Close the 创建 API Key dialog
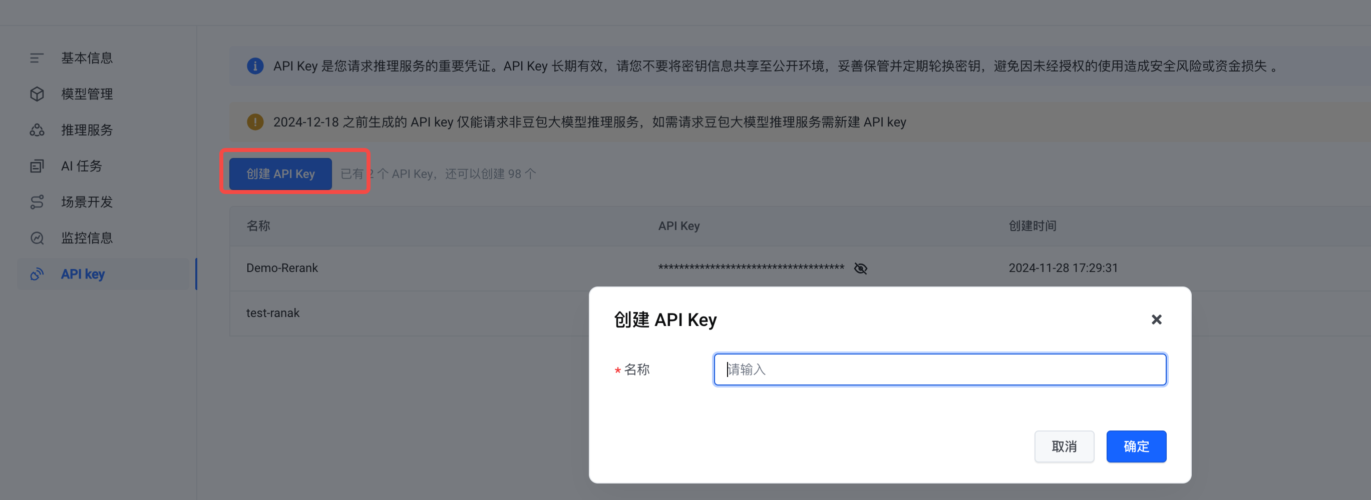Viewport: 1371px width, 500px height. pos(1156,320)
